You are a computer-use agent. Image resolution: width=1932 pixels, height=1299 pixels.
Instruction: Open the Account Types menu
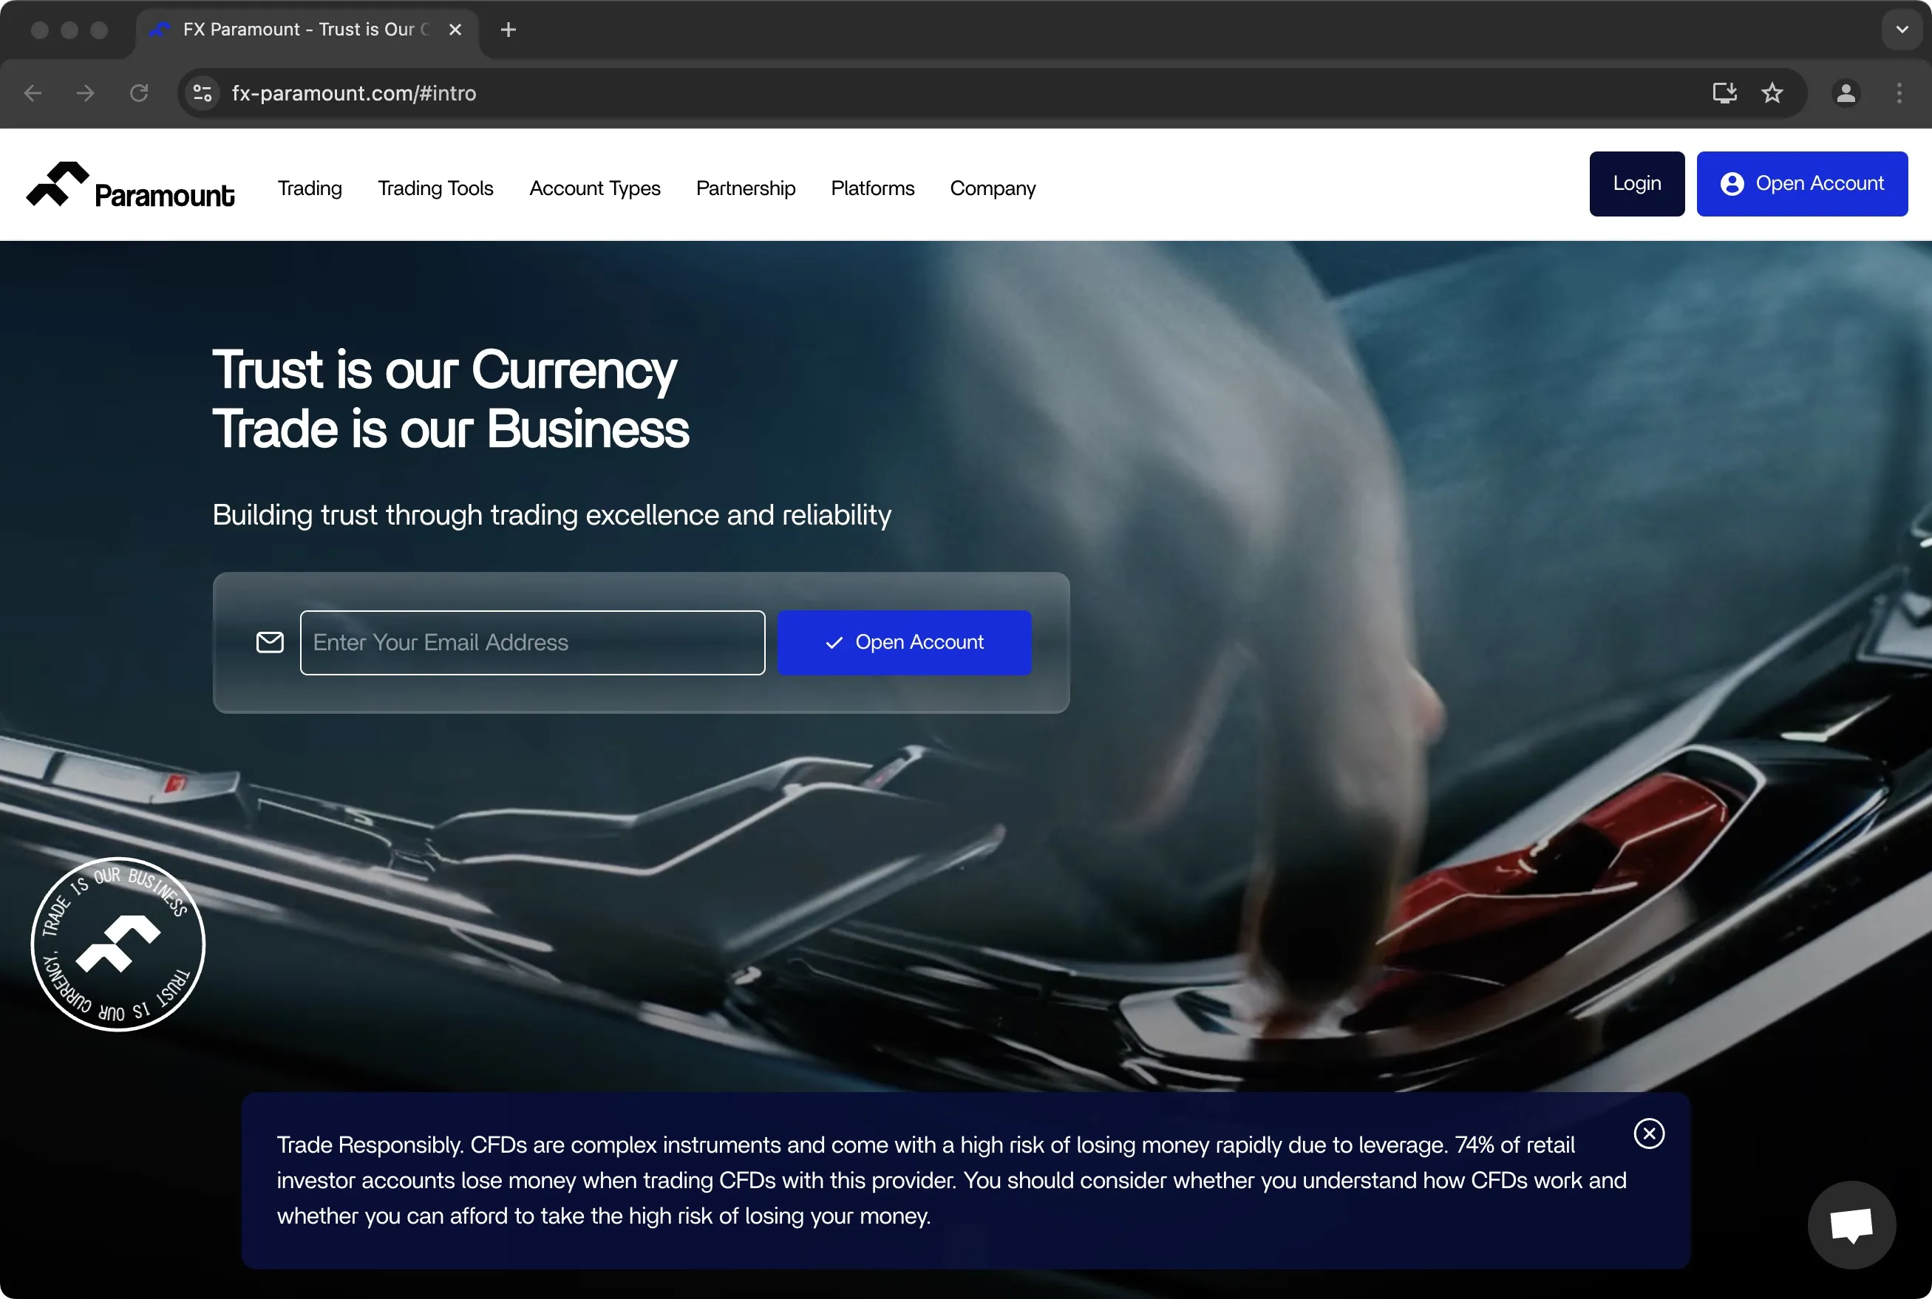point(595,188)
